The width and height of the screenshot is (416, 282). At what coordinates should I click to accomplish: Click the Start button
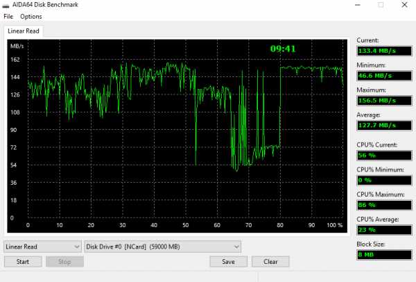point(23,262)
